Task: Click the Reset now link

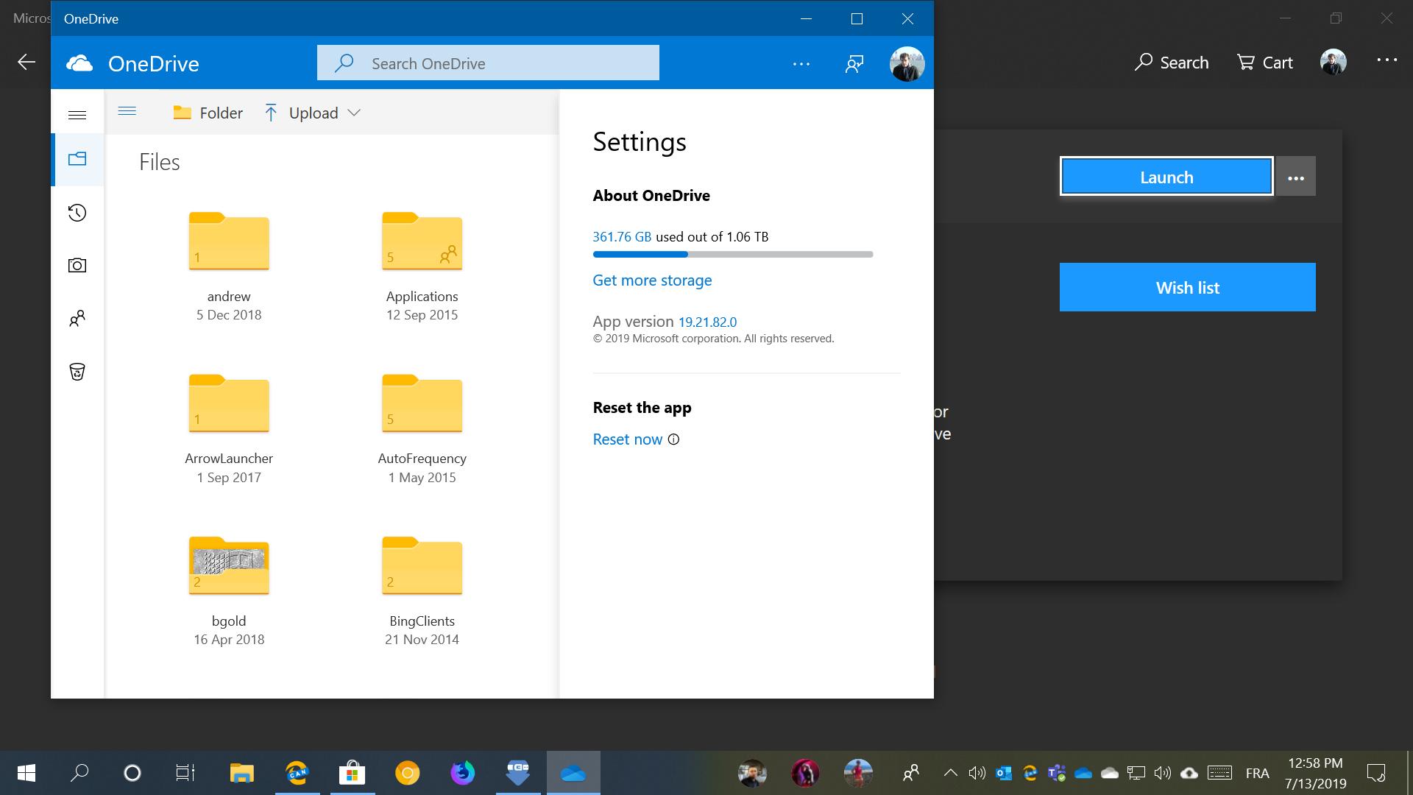Action: tap(627, 439)
